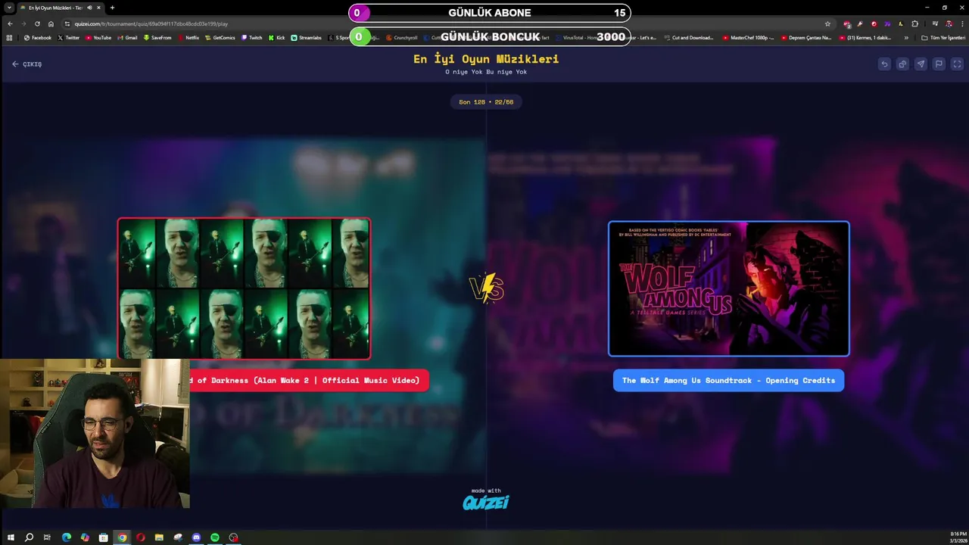
Task: Click the Chrome taskbar icon
Action: [122, 537]
